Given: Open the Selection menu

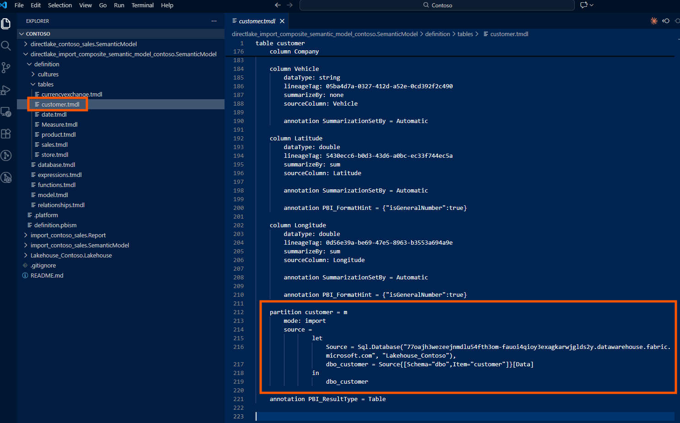Looking at the screenshot, I should (x=60, y=5).
